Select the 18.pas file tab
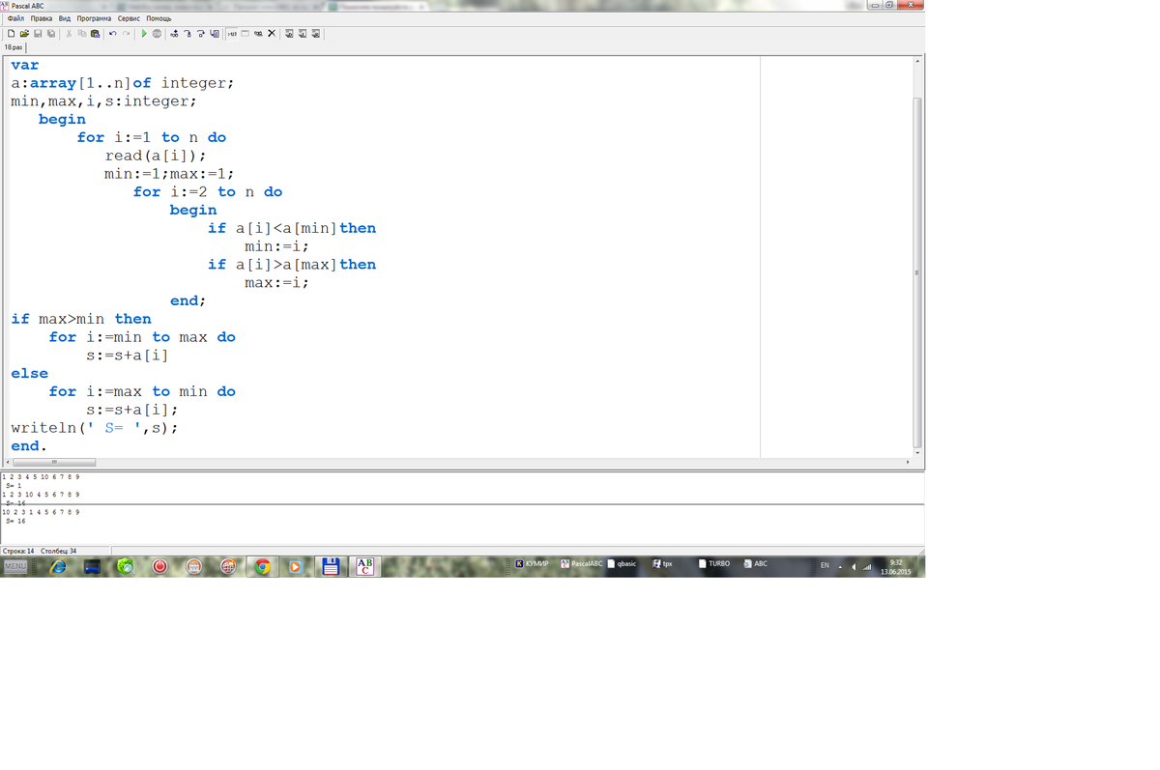This screenshot has width=1160, height=770. click(x=14, y=47)
